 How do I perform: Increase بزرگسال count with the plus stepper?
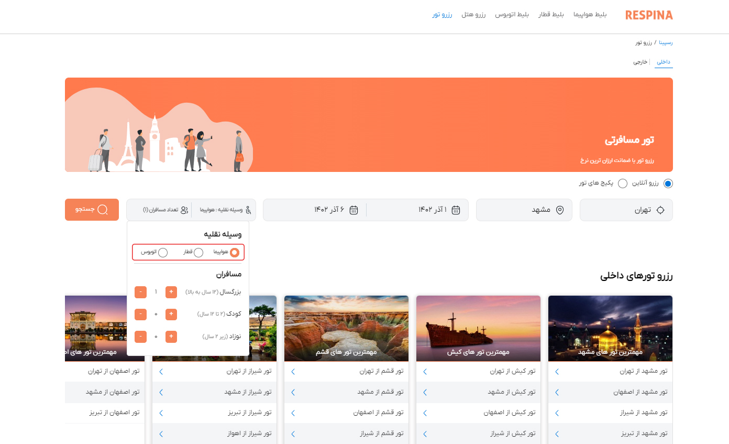pyautogui.click(x=171, y=292)
